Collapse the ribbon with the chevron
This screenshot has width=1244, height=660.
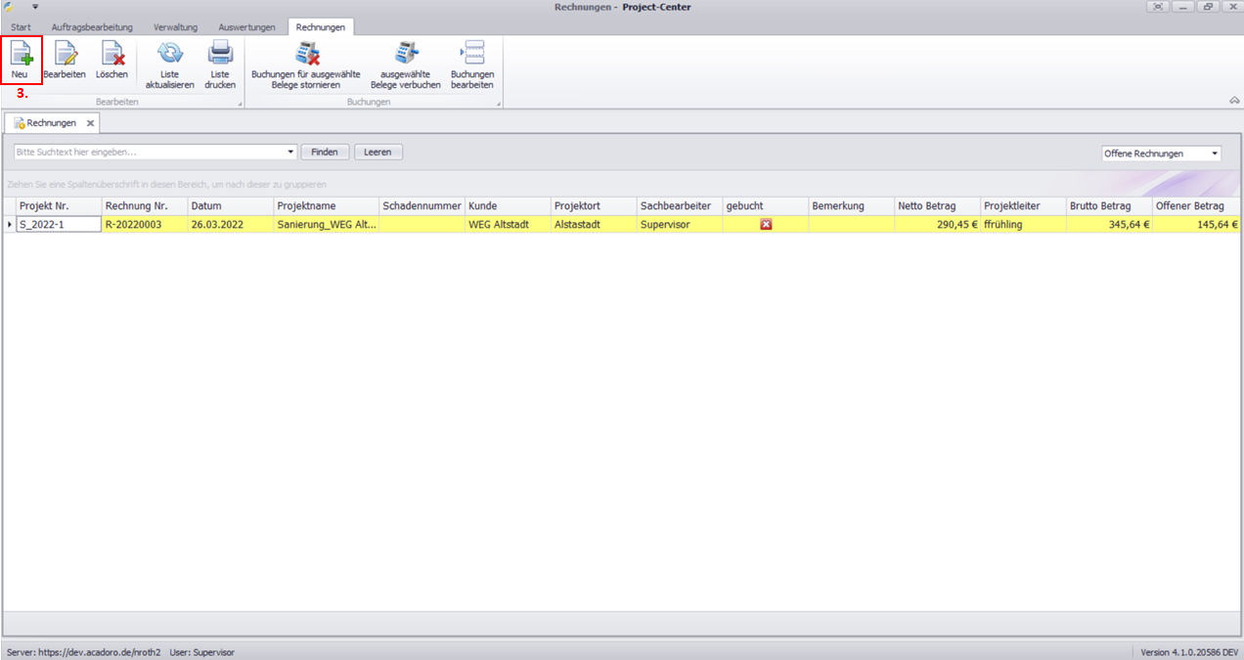tap(1234, 101)
